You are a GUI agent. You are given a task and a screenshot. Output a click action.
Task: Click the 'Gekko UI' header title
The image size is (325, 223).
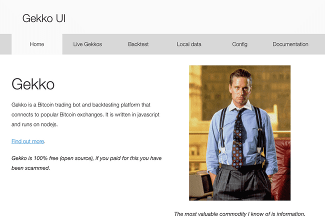point(44,18)
